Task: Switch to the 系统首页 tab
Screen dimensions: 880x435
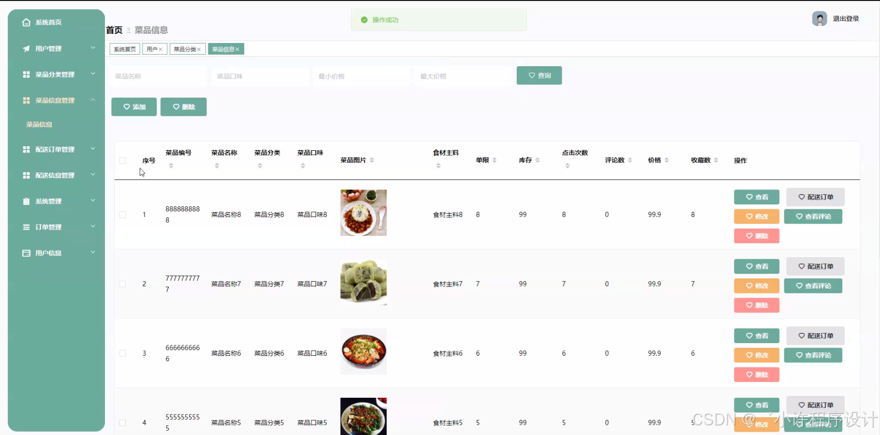Action: pyautogui.click(x=125, y=49)
